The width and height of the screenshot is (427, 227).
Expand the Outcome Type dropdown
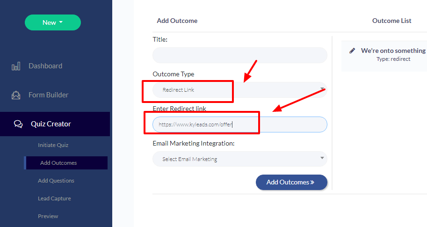[x=239, y=90]
